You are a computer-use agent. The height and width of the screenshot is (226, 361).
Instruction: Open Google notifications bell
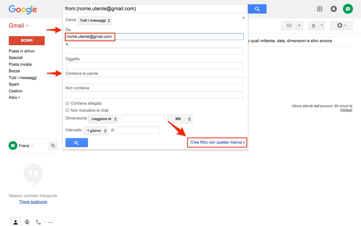[x=334, y=9]
